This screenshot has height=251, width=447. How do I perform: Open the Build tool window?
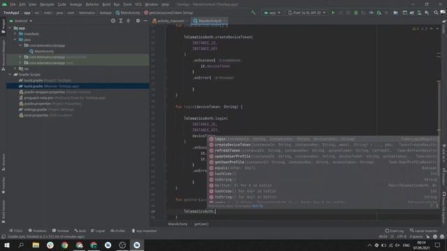click(x=80, y=231)
